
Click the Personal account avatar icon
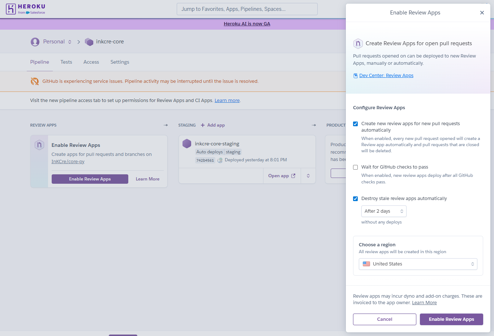tap(35, 42)
